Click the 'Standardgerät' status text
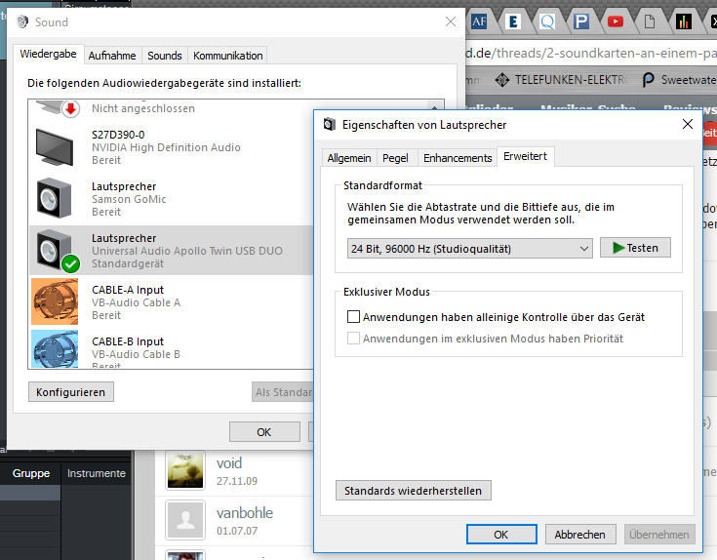Screen dimensions: 717x560 [128, 263]
